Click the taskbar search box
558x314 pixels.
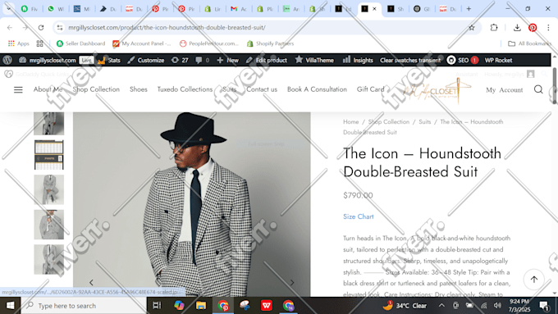coord(84,306)
